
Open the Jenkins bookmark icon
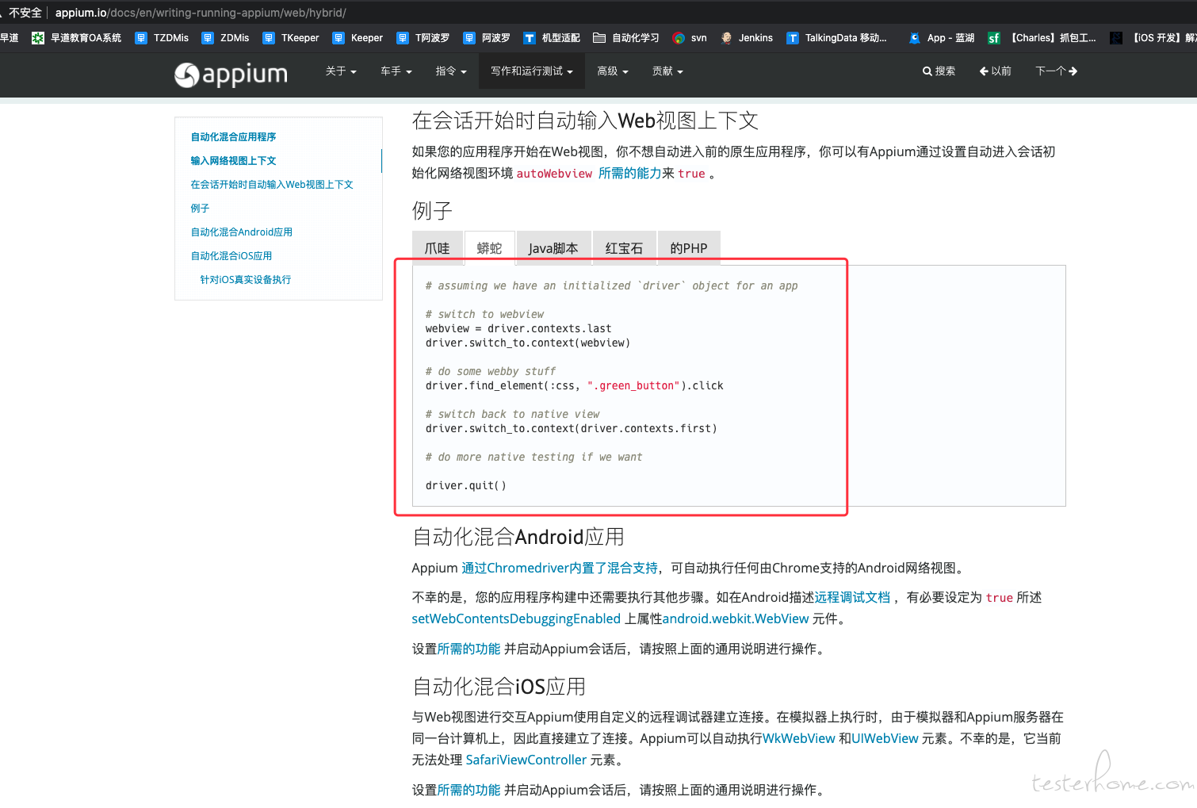(726, 38)
